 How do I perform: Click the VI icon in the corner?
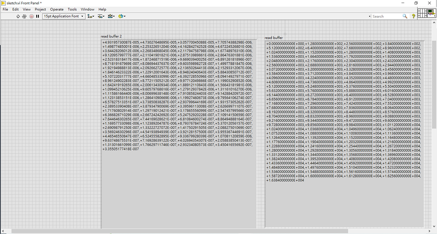pos(431,13)
